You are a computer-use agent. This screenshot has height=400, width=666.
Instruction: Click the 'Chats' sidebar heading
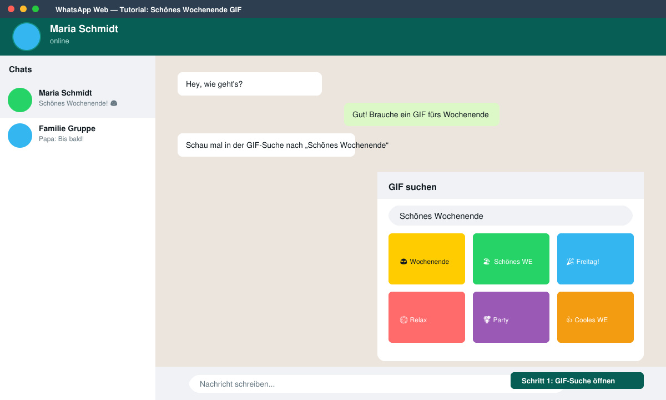tap(21, 69)
